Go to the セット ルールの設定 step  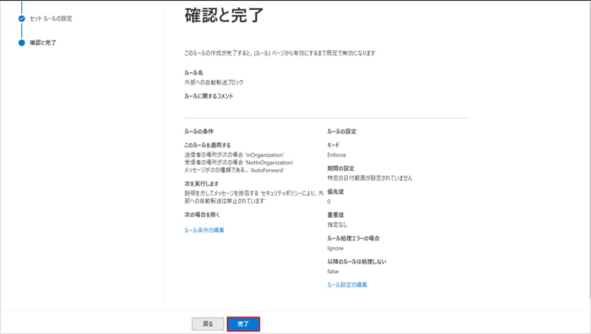(50, 19)
